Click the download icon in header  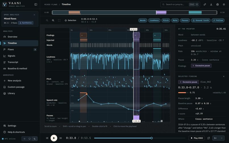click(x=211, y=5)
